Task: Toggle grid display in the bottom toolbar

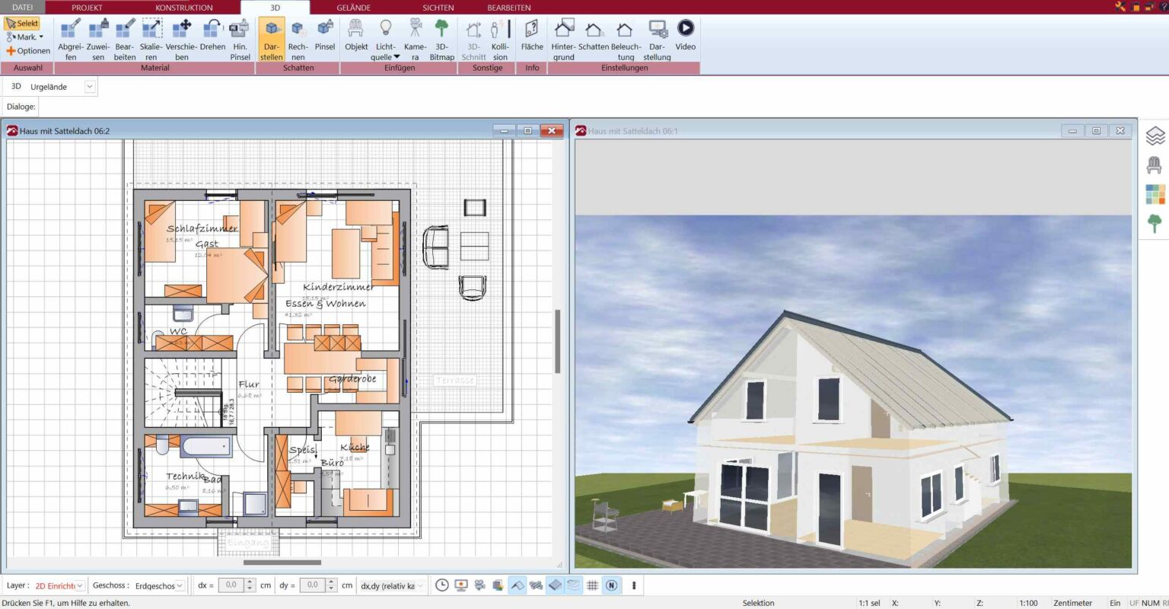Action: 593,585
